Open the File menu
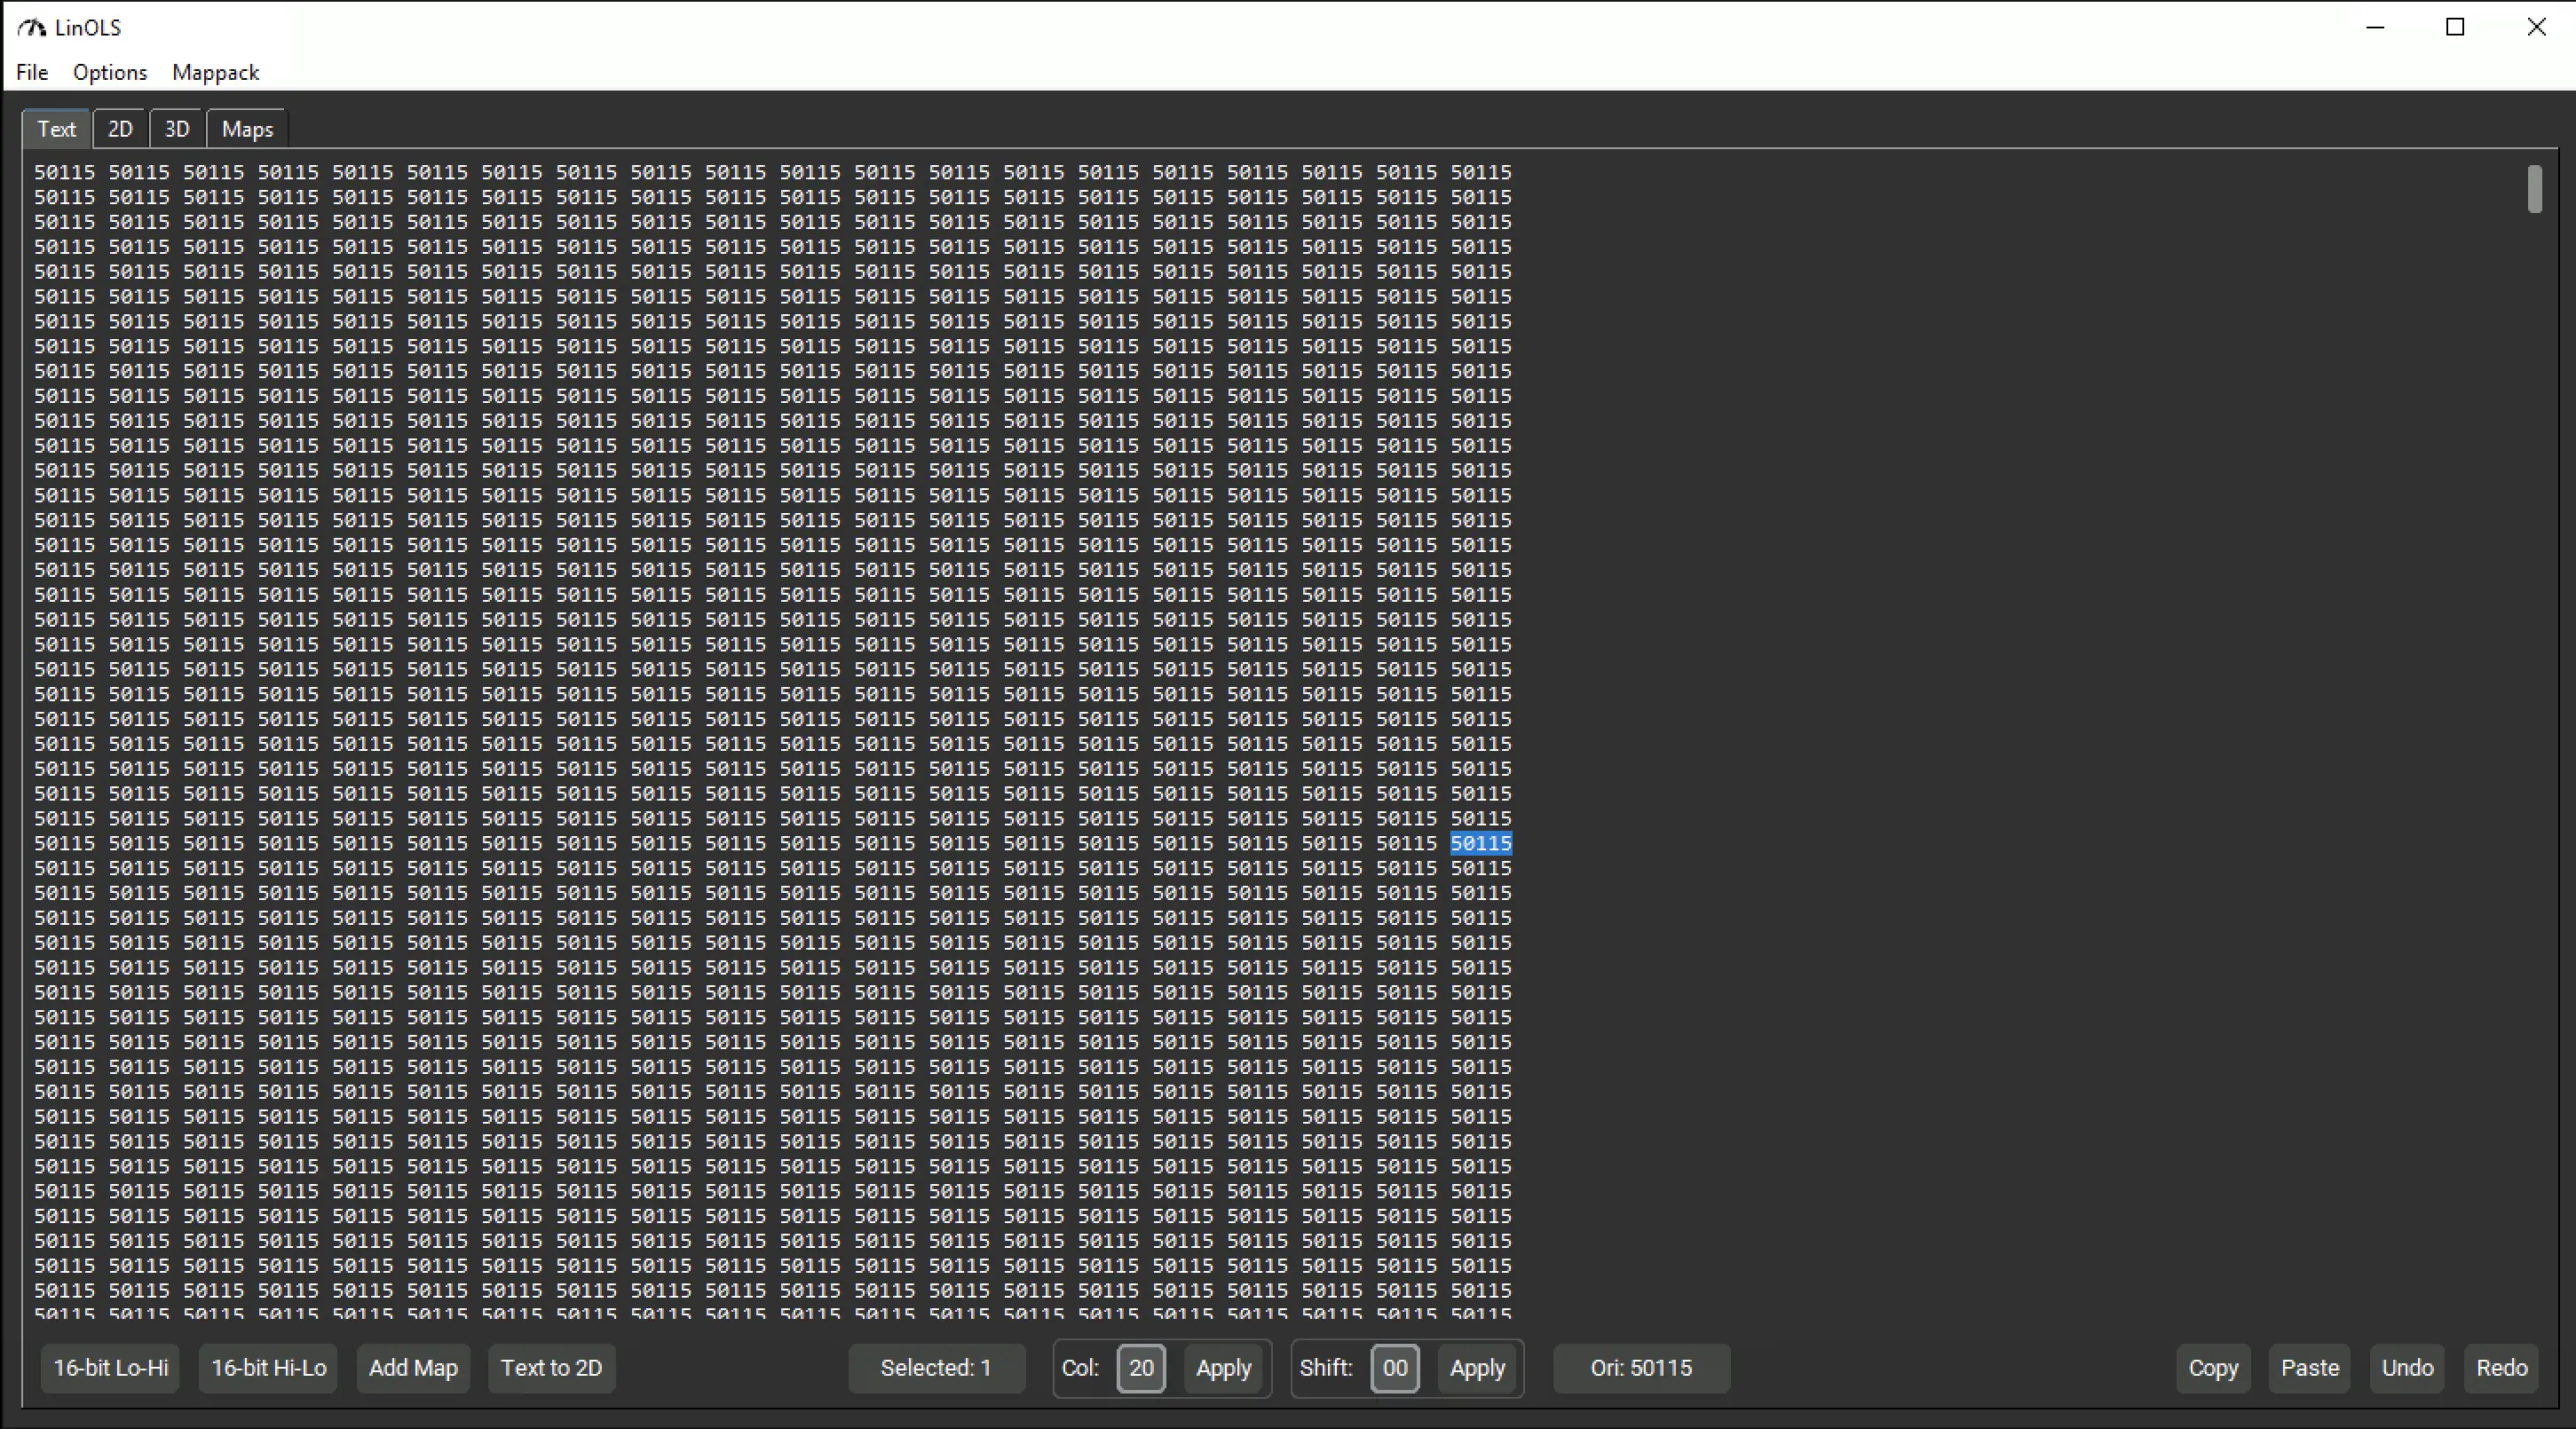This screenshot has height=1429, width=2576. [x=32, y=72]
